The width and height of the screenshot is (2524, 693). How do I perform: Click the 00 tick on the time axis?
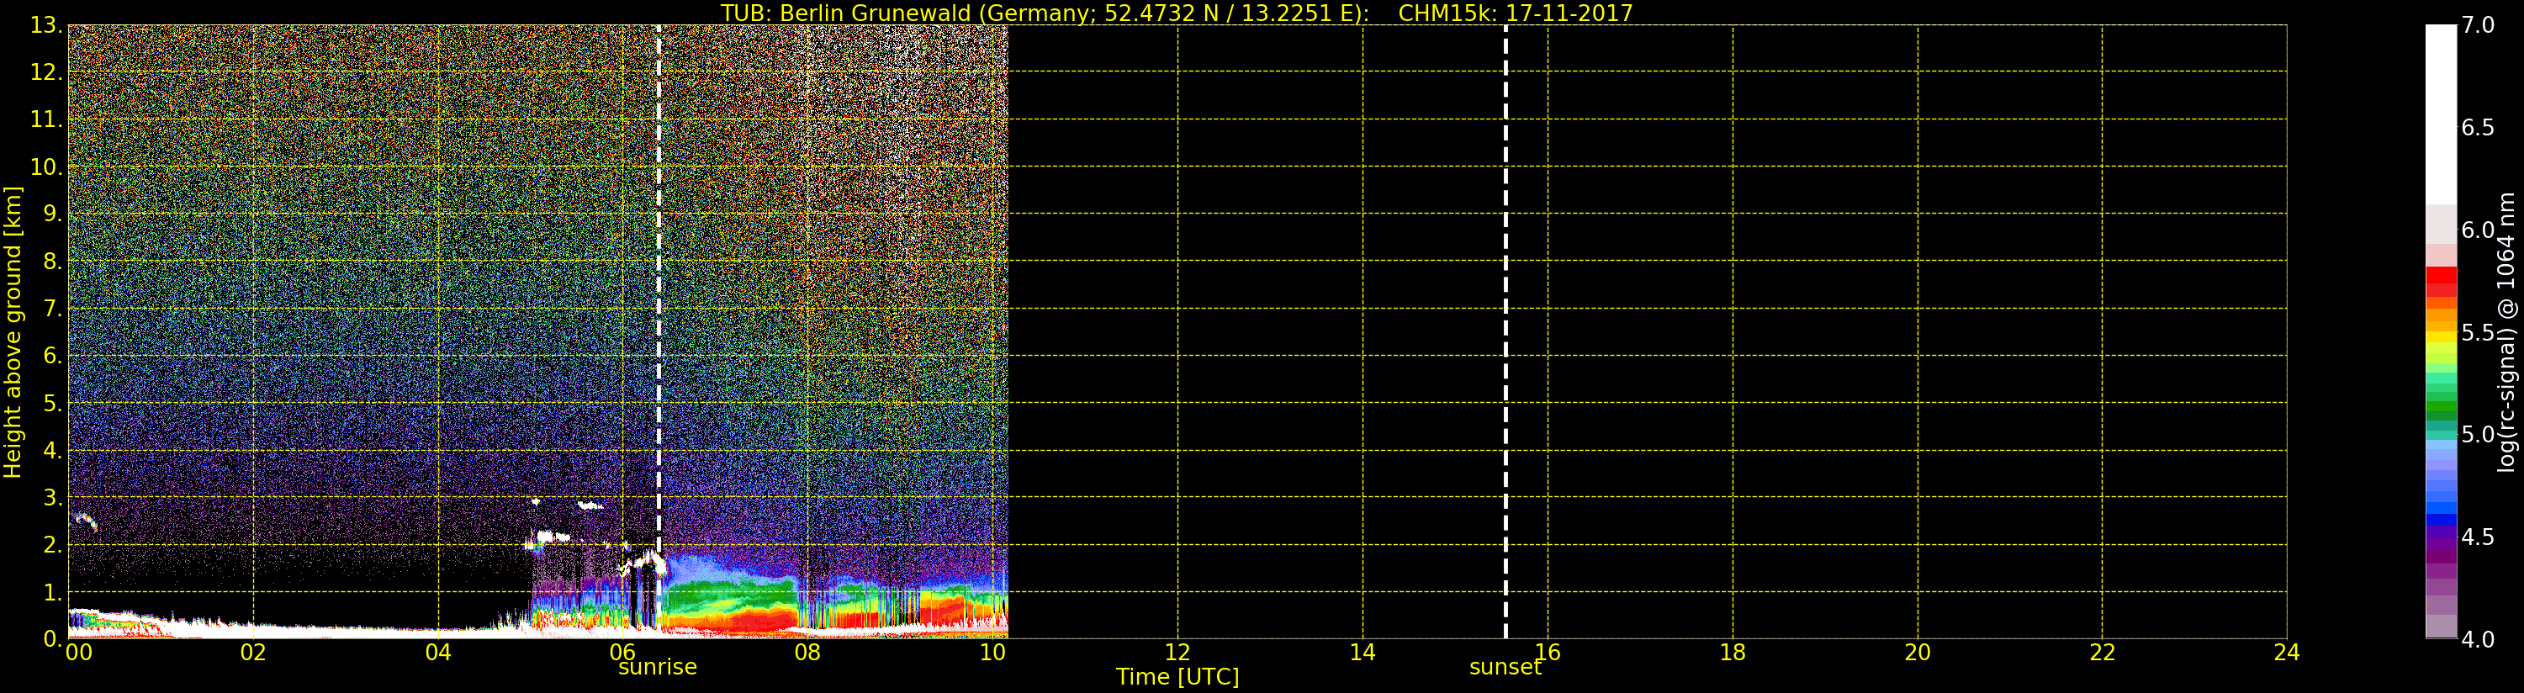tap(78, 653)
